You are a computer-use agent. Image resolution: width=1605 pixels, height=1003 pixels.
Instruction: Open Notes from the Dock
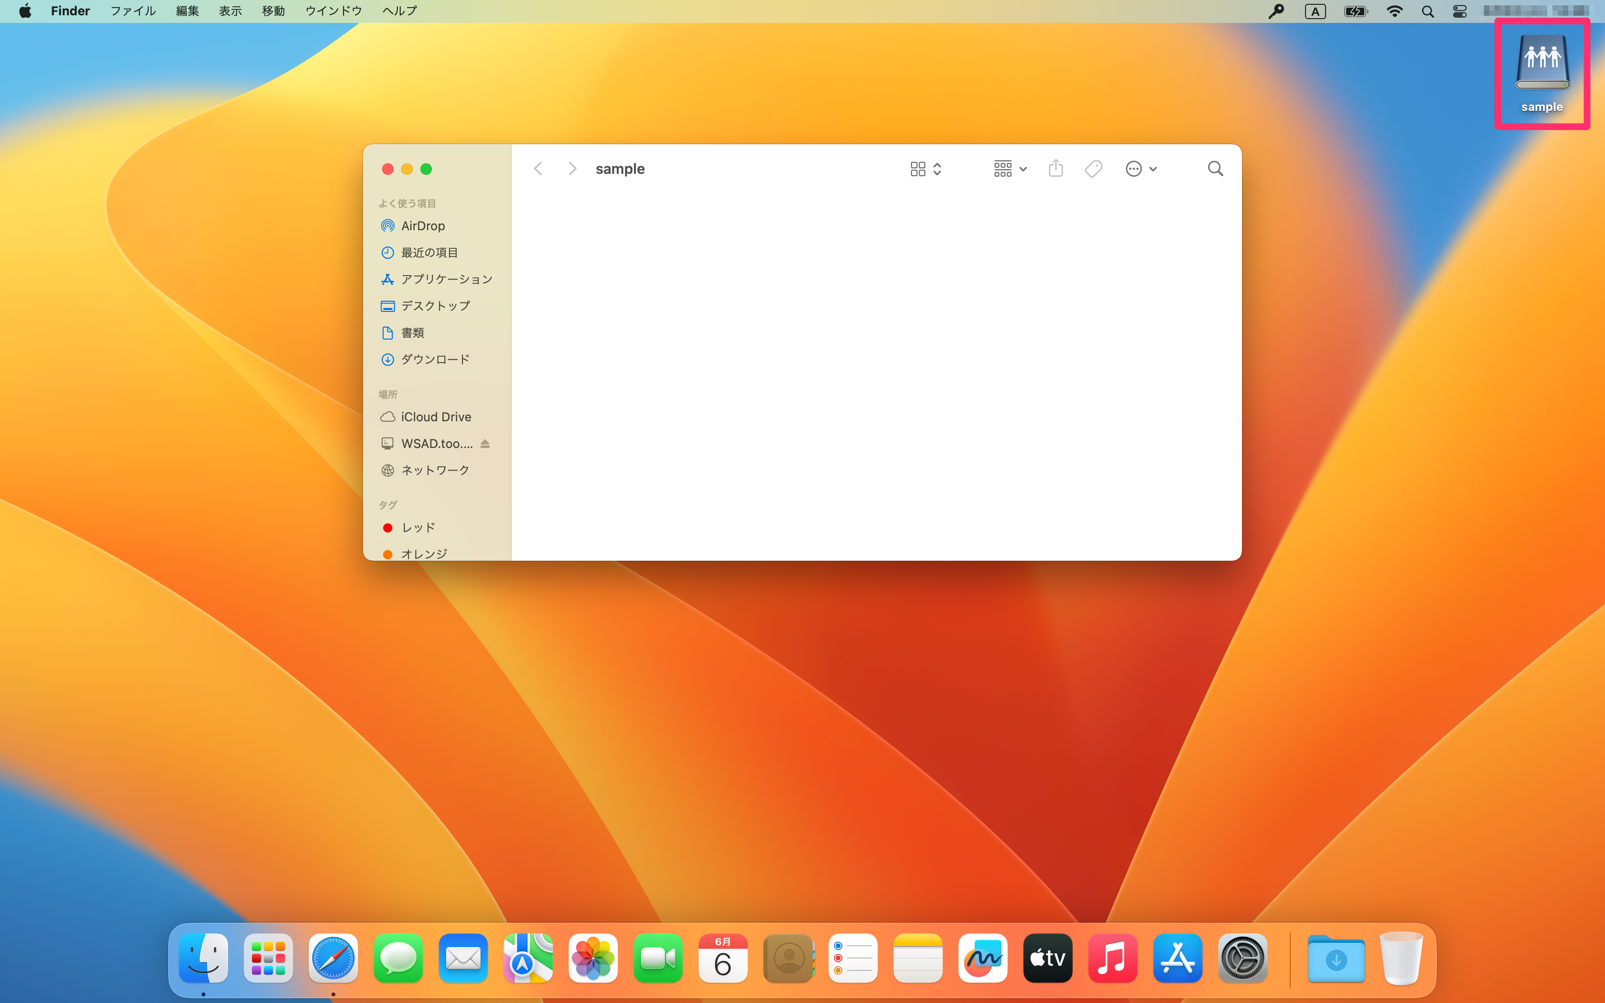coord(918,959)
